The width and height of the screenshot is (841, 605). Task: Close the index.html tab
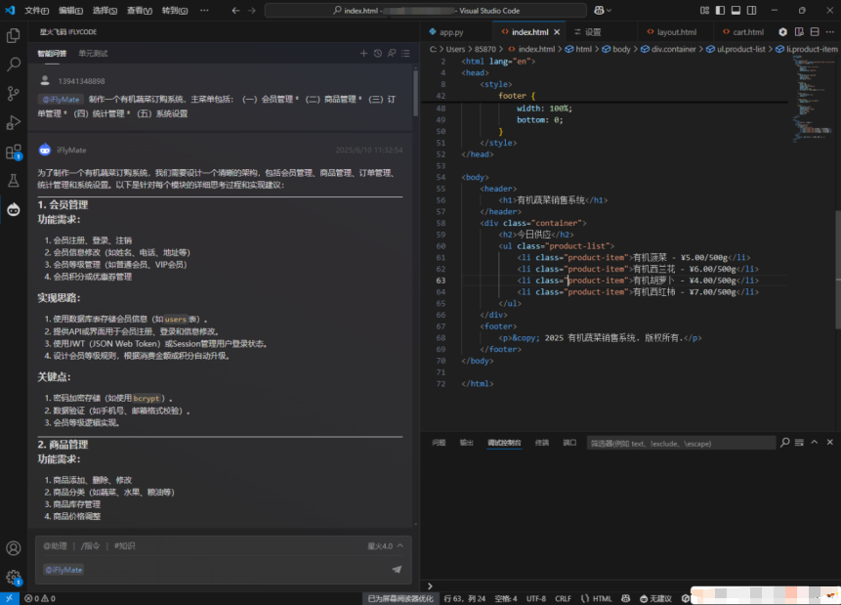coord(558,32)
